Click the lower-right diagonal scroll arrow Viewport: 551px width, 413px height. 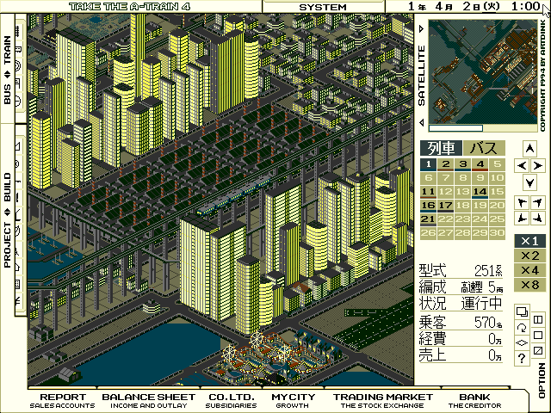(537, 217)
